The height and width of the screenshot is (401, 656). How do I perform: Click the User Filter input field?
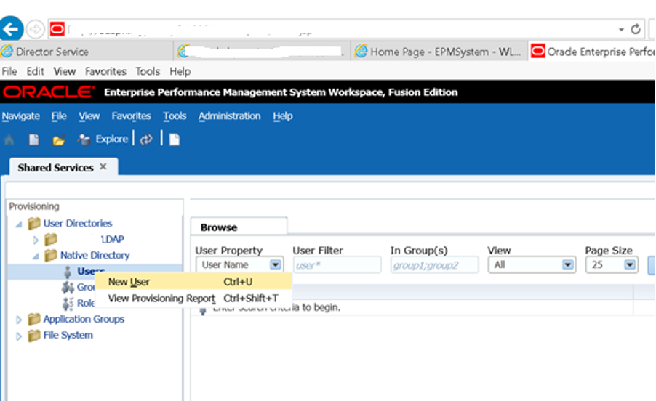pos(337,265)
